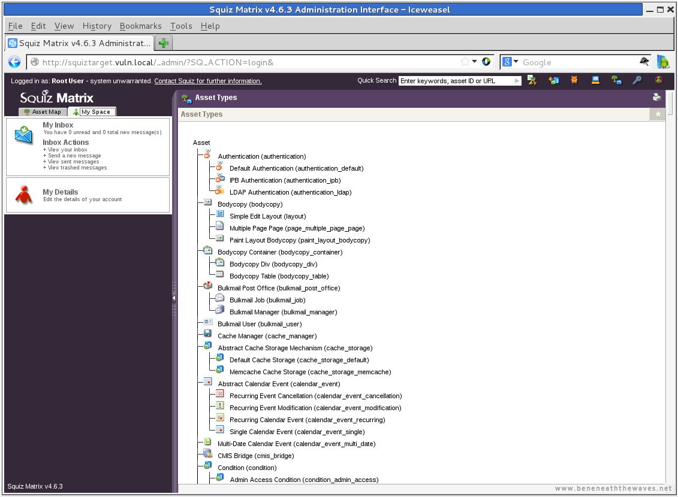Open the Tools menu

[x=181, y=26]
